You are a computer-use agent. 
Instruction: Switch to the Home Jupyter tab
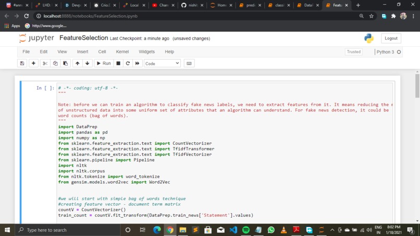[221, 5]
